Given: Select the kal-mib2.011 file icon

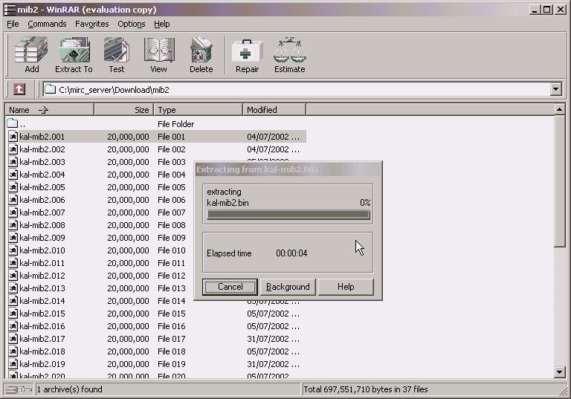Looking at the screenshot, I should (13, 263).
